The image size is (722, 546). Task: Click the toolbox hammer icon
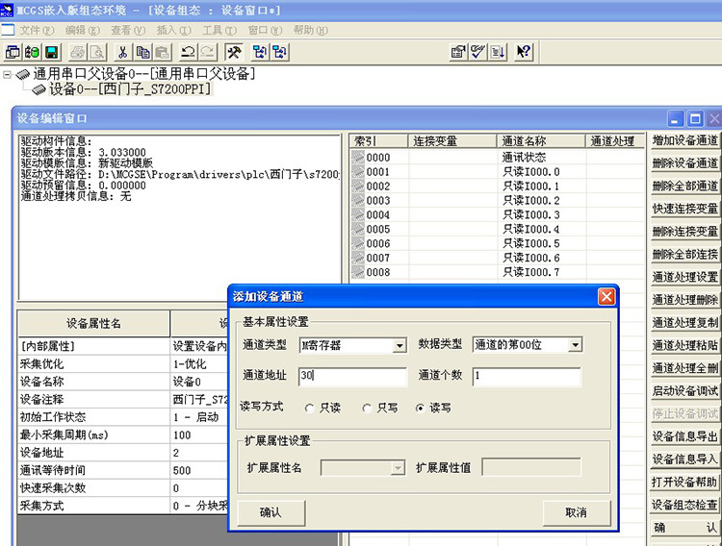pos(234,52)
